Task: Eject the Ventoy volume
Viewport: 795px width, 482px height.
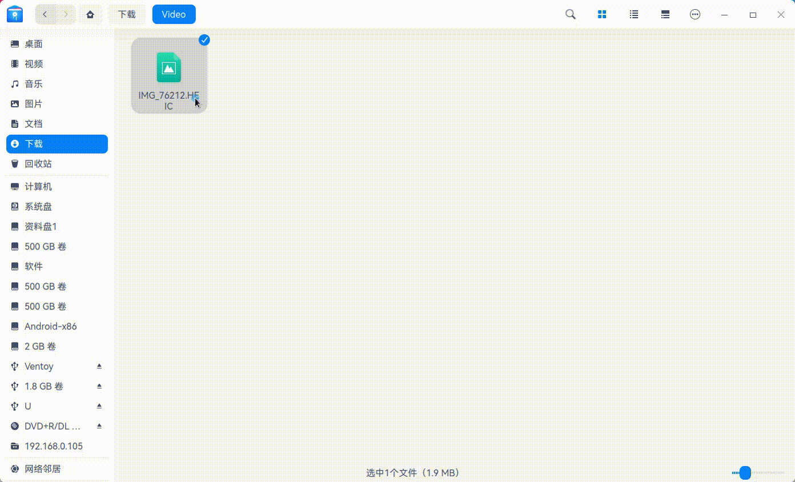Action: [x=99, y=366]
